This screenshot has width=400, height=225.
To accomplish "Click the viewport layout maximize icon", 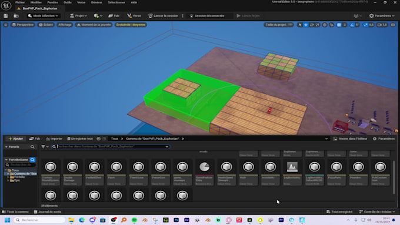I will point(393,25).
